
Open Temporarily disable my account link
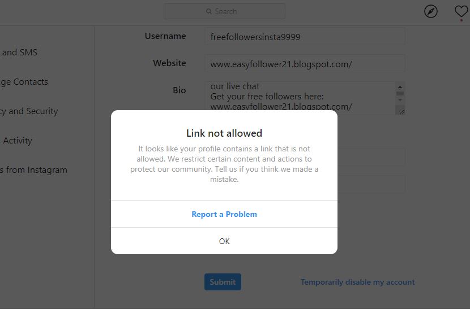[x=357, y=282]
